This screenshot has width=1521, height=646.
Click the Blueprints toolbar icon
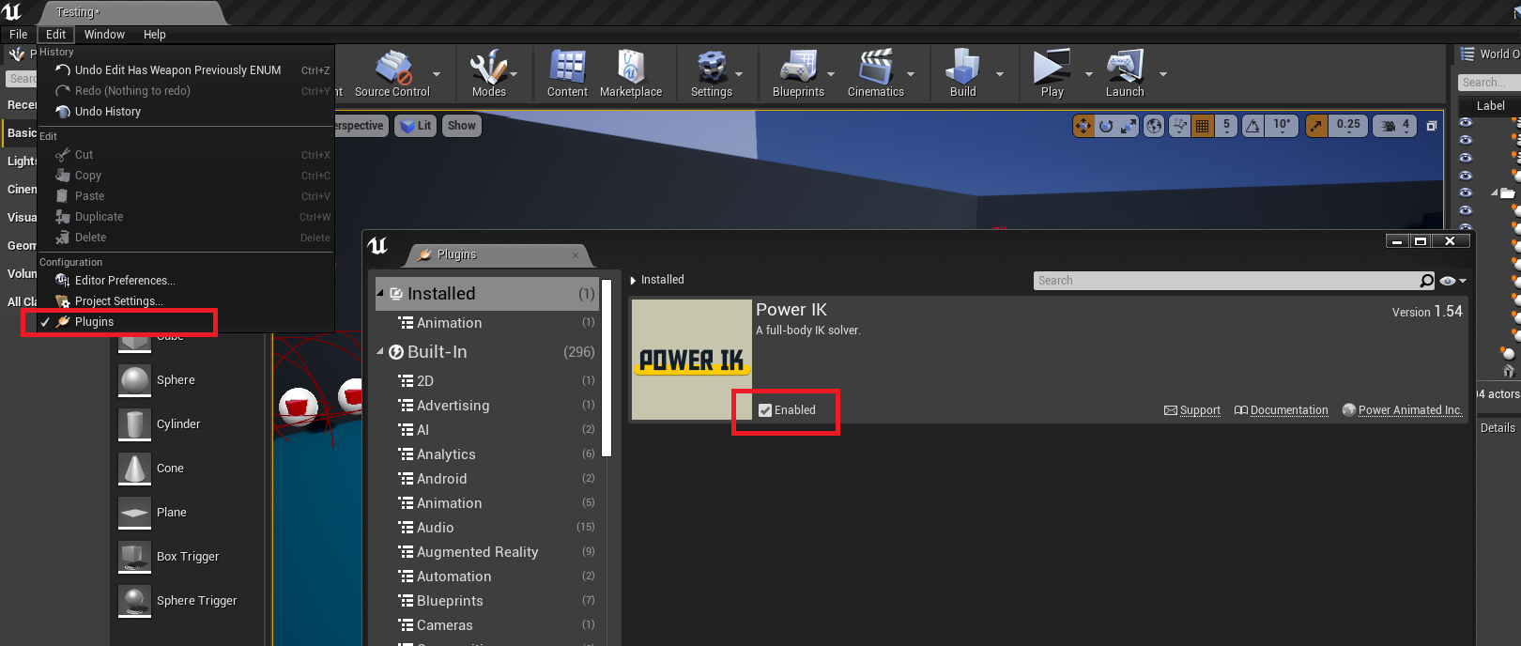point(797,73)
